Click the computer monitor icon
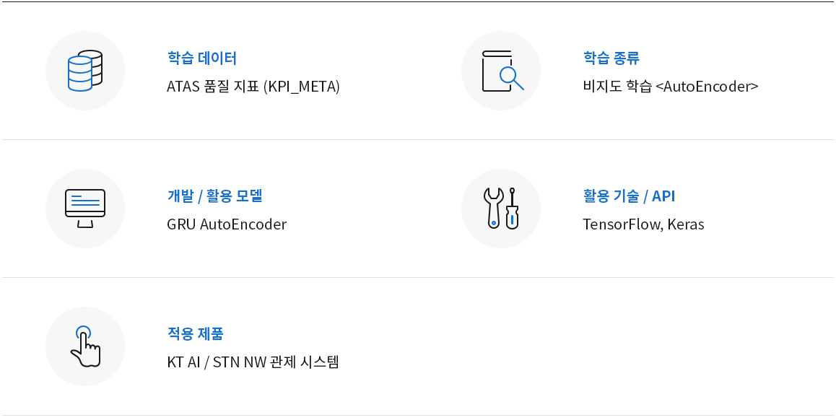Viewport: 836px width, 420px height. (x=84, y=209)
